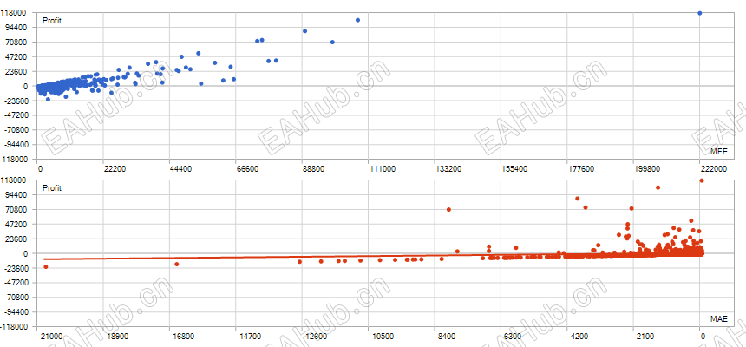
Task: Select the topmost red point at profit 118000
Action: [x=701, y=180]
